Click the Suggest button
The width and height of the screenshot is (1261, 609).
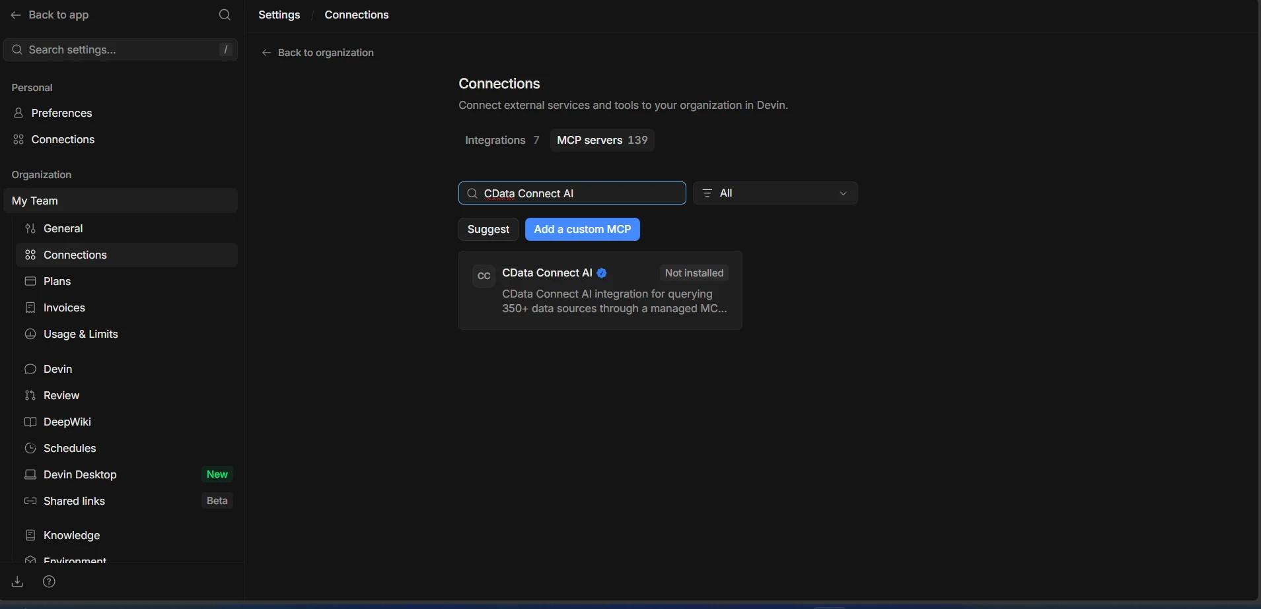click(x=488, y=229)
